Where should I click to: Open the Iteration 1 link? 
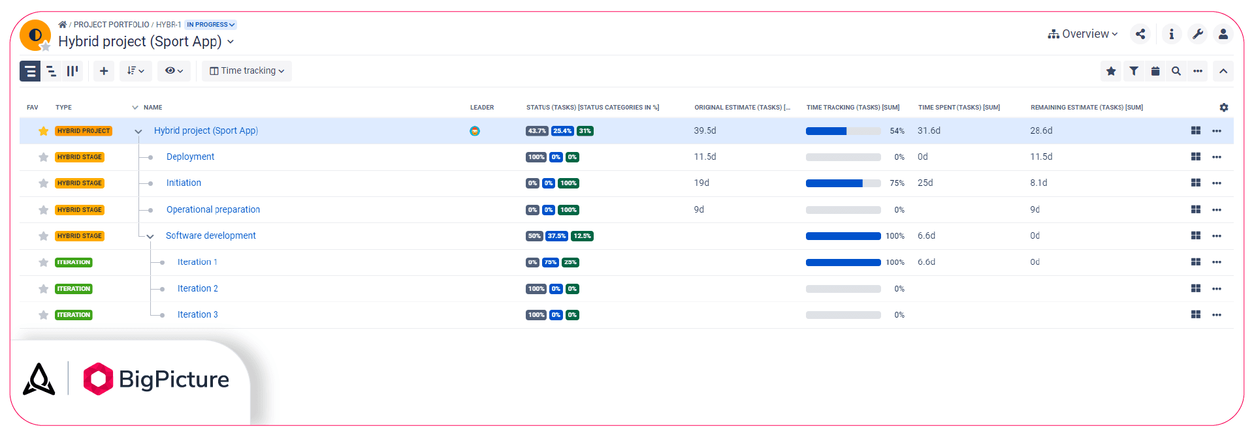click(x=197, y=262)
